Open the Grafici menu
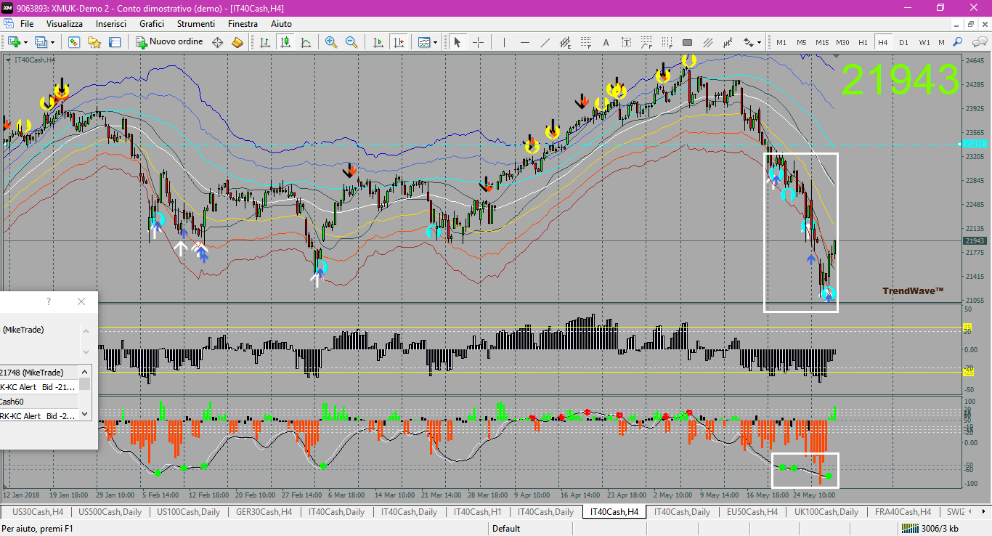Screen dimensions: 992x536 (x=152, y=24)
